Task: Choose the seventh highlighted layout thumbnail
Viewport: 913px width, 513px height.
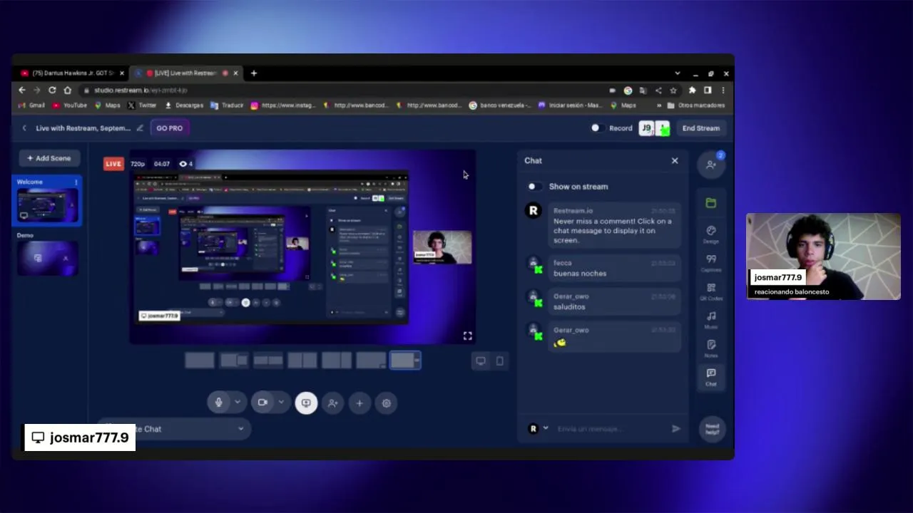Action: [405, 361]
